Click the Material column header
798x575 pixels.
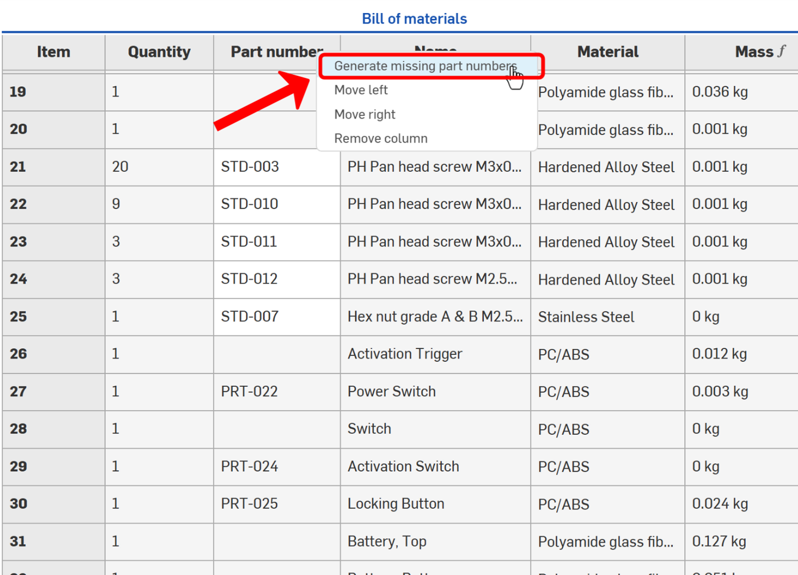pyautogui.click(x=607, y=51)
